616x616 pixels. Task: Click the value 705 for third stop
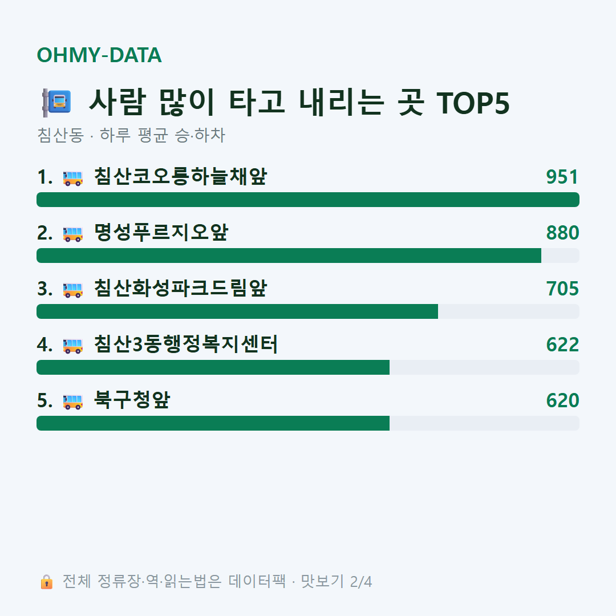(562, 289)
